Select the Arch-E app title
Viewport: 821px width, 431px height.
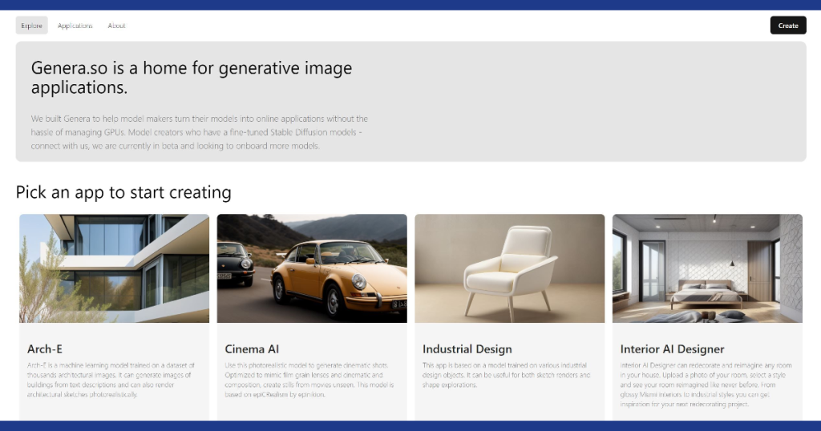point(45,348)
